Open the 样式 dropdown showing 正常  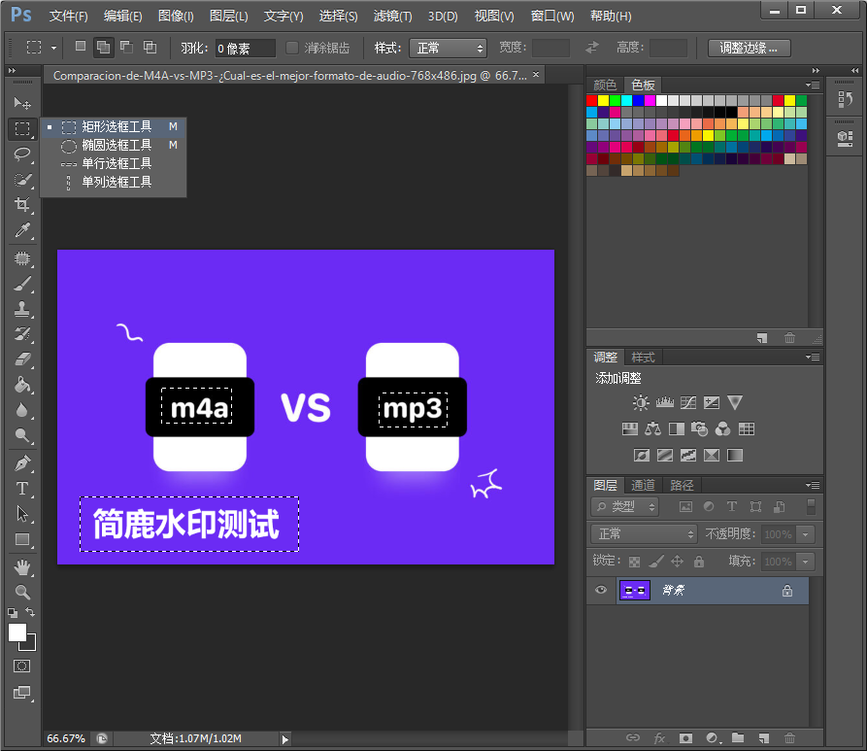pos(447,48)
